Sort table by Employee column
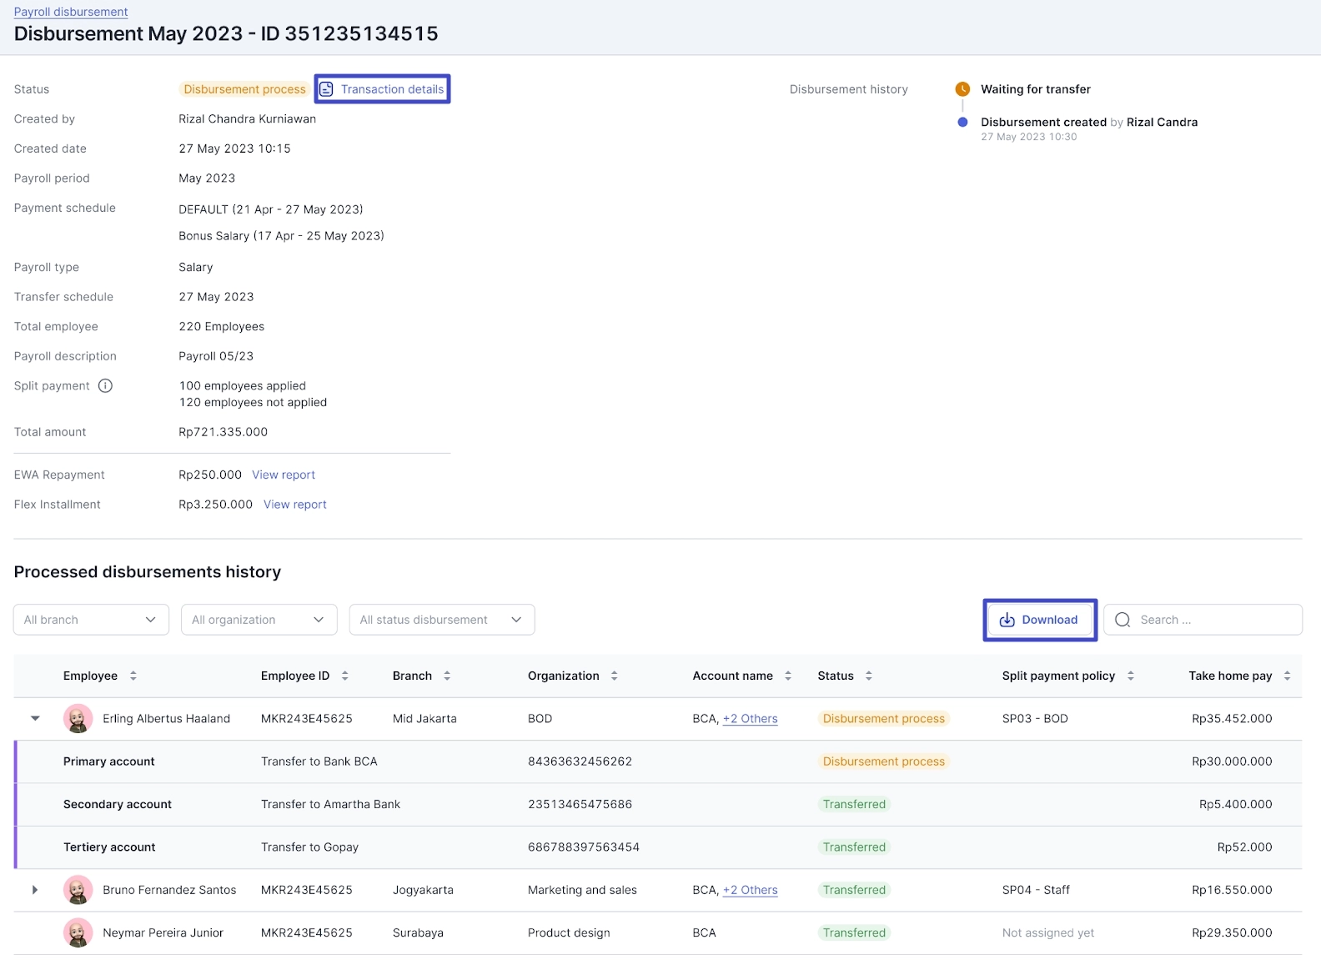 coord(133,676)
